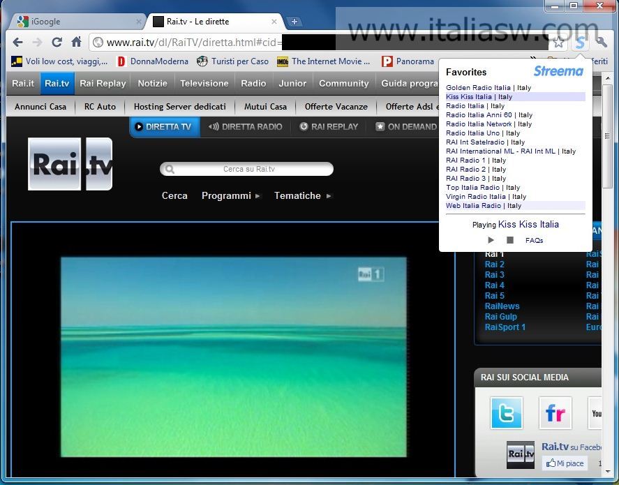Click the IMDb bookmark icon
Screen dimensions: 619x485
point(282,61)
